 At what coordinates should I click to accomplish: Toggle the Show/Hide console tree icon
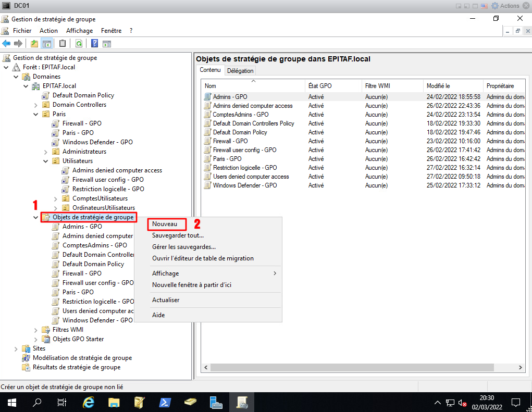click(47, 43)
